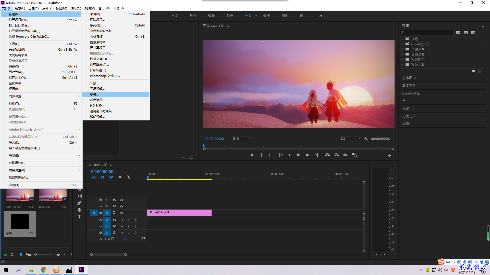This screenshot has width=490, height=275.
Task: Open timeline display settings wrench
Action: click(x=129, y=177)
